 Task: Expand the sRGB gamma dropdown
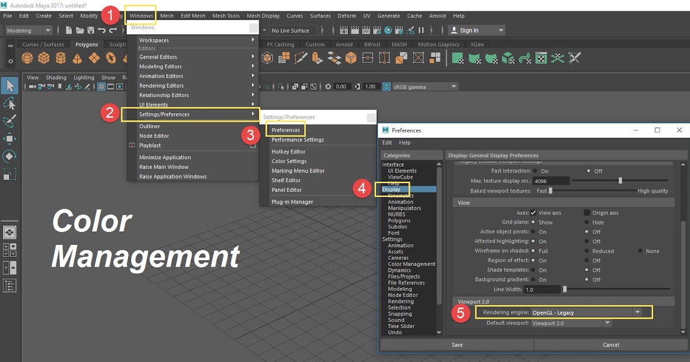(454, 86)
